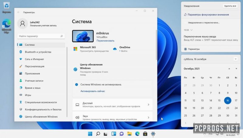This screenshot has height=138, width=243.
Task: Select Система in Settings sidebar
Action: (x=41, y=45)
